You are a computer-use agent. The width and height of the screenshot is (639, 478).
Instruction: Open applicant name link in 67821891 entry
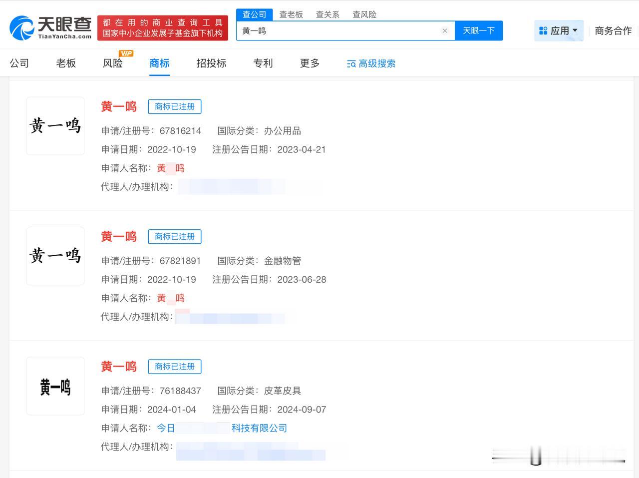(171, 298)
